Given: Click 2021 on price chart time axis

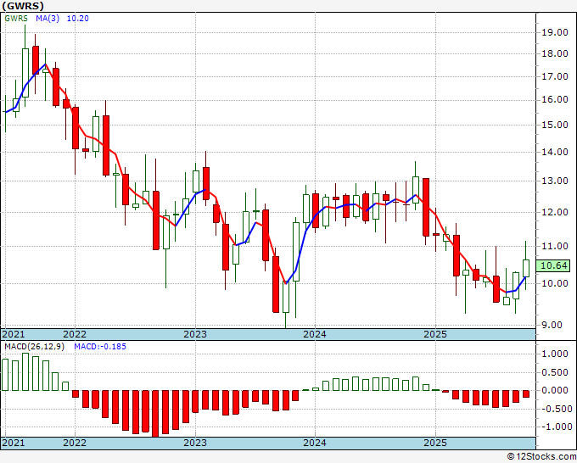Looking at the screenshot, I should pyautogui.click(x=14, y=334).
